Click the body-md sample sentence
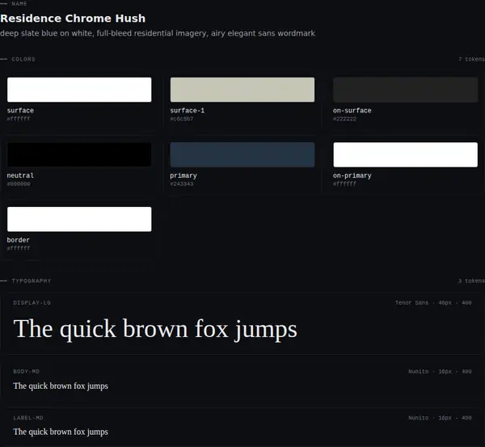This screenshot has height=447, width=485. coord(61,386)
